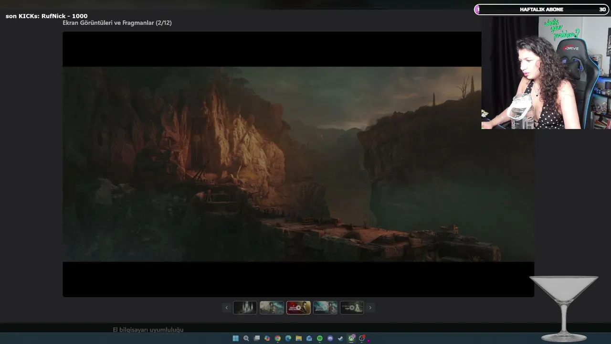Screen dimensions: 611x344
Task: Go to previous thumbnails with left chevron
Action: point(226,308)
